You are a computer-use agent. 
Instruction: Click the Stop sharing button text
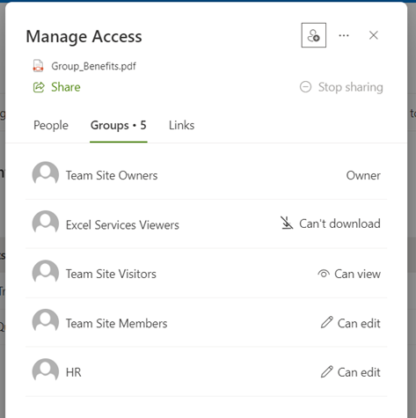click(x=351, y=87)
